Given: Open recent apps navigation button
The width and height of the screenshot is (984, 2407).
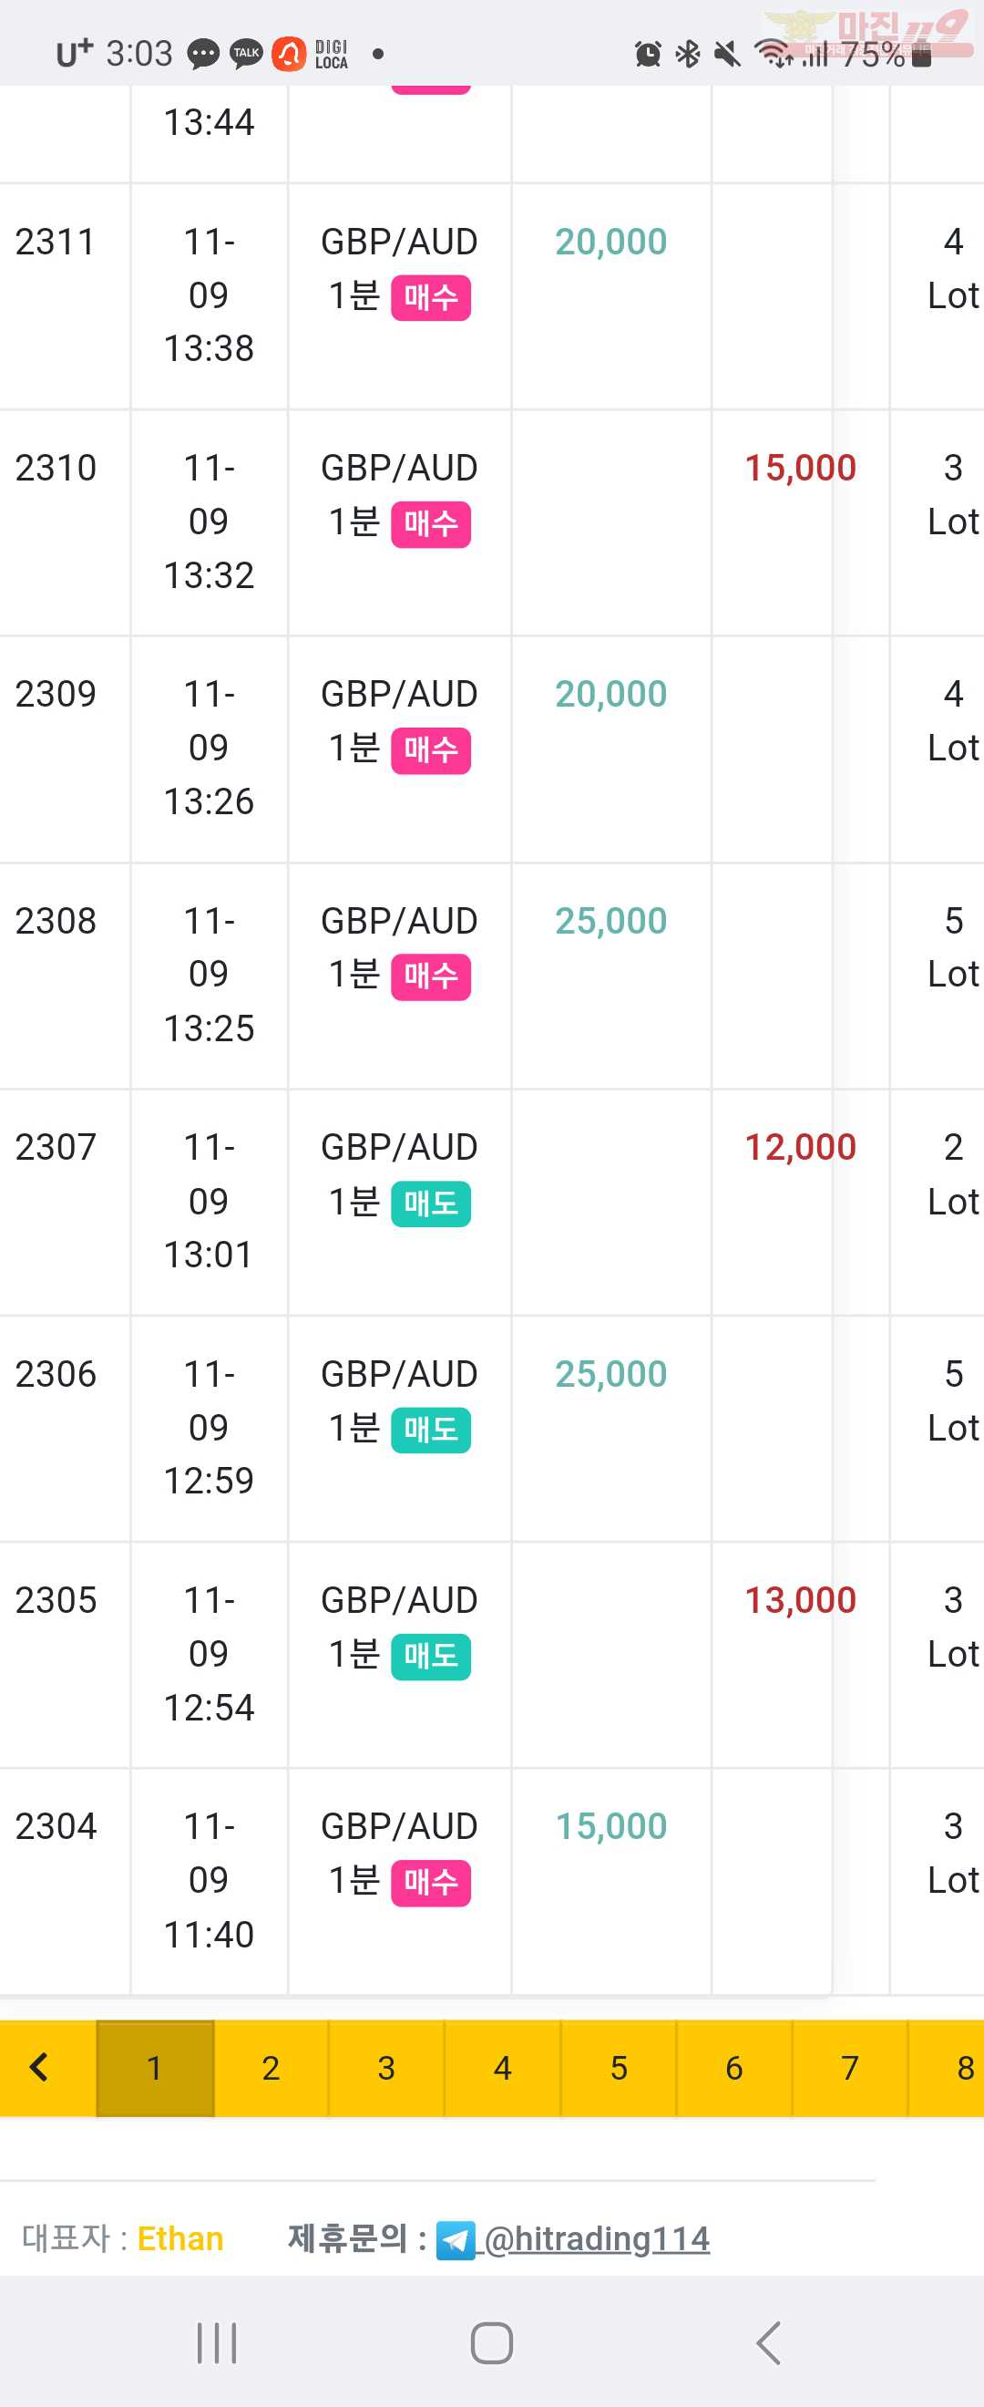Looking at the screenshot, I should coord(217,2342).
